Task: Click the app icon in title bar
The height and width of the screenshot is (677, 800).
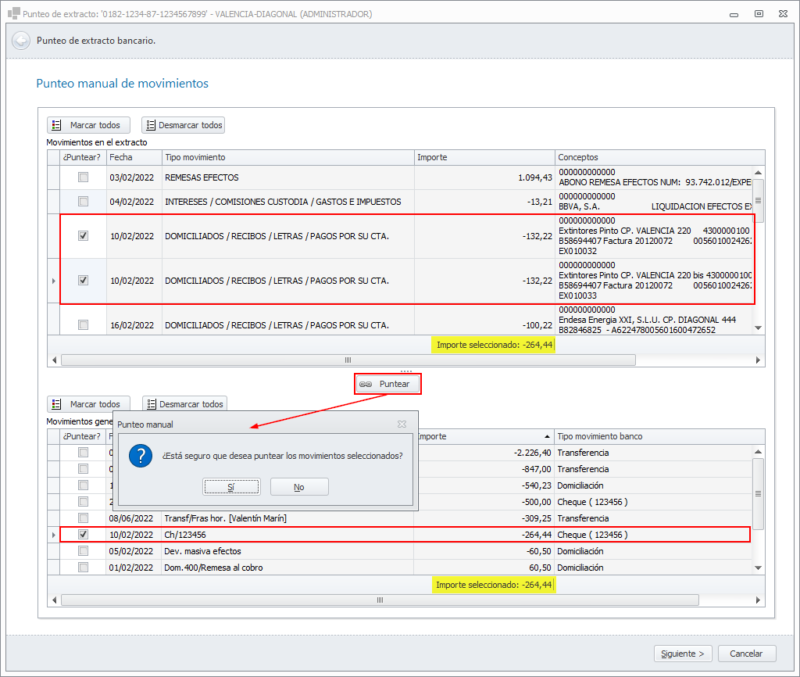Action: [13, 14]
